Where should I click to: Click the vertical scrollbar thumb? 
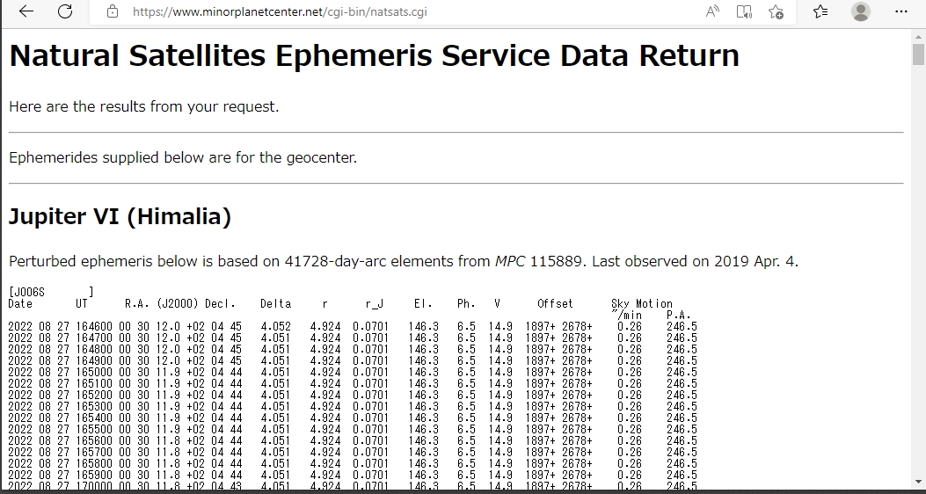click(x=918, y=54)
